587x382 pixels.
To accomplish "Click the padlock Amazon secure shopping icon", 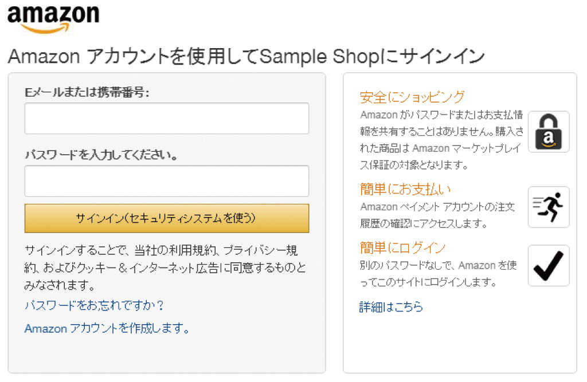I will tap(548, 132).
